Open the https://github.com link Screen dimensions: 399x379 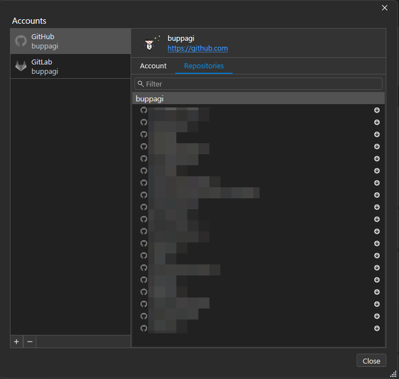tap(197, 48)
